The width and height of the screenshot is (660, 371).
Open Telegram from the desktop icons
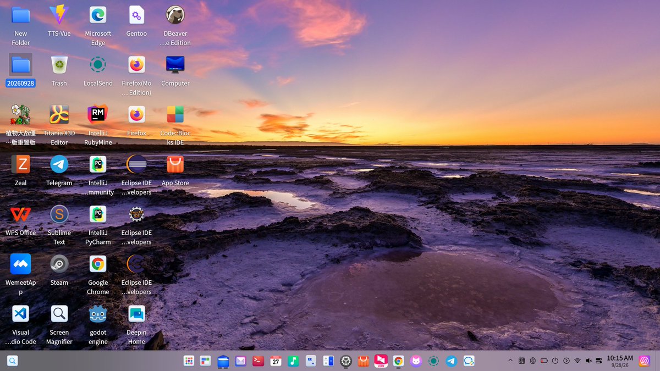coord(59,164)
